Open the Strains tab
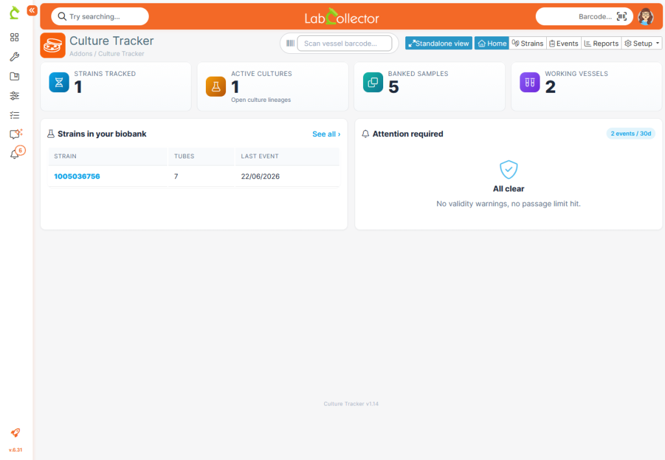This screenshot has width=665, height=460. click(527, 43)
